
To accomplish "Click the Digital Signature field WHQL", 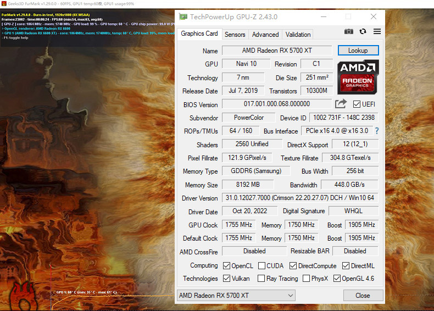I will click(x=353, y=212).
